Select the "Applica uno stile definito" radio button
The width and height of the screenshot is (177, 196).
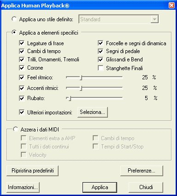coord(14,19)
